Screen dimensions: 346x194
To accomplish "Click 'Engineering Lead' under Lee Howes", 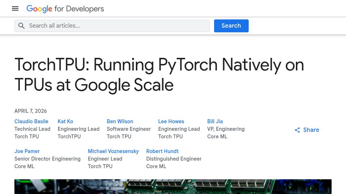I will pyautogui.click(x=179, y=129).
